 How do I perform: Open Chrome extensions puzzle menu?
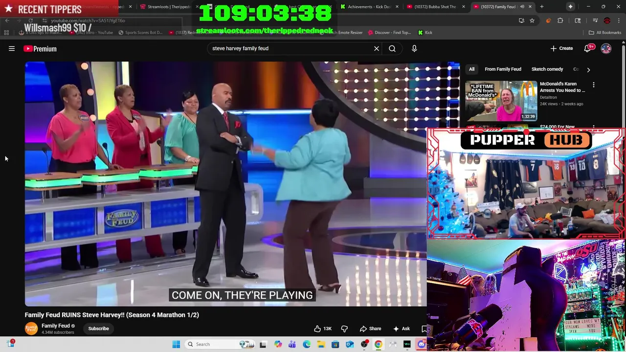tap(560, 21)
